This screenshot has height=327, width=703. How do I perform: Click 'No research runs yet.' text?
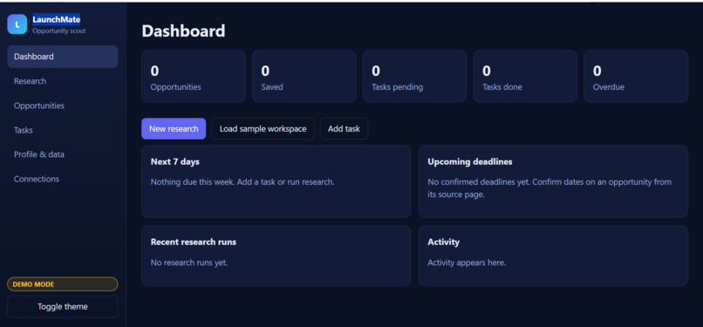coord(189,262)
